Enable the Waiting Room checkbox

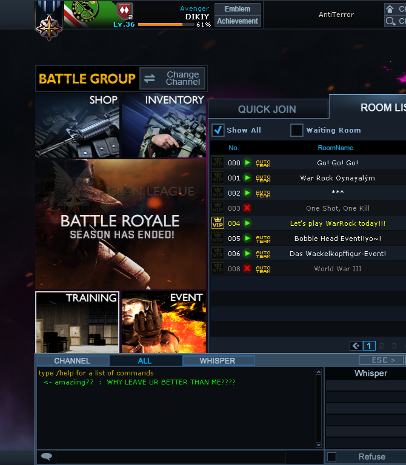click(296, 130)
